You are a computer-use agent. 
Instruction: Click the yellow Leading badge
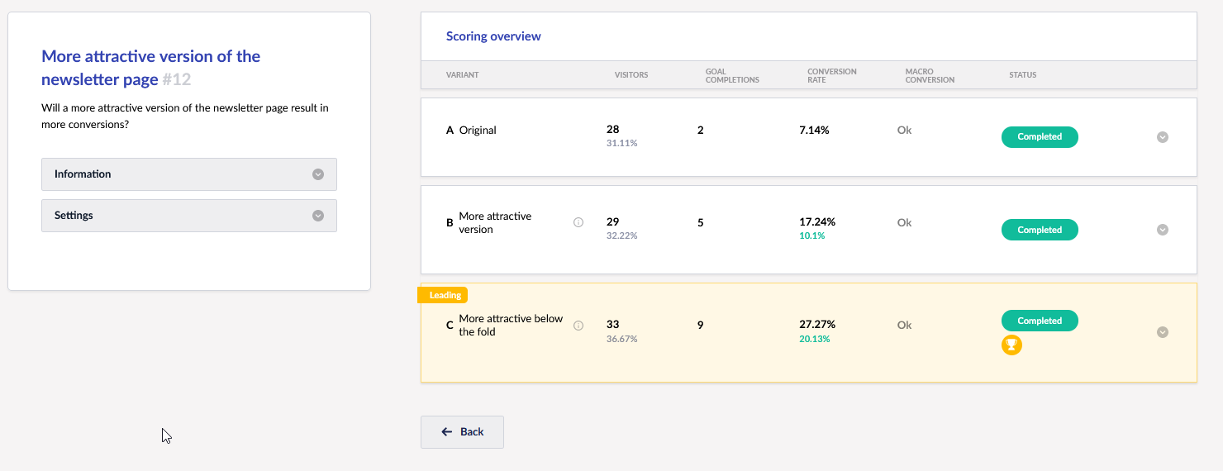point(445,295)
